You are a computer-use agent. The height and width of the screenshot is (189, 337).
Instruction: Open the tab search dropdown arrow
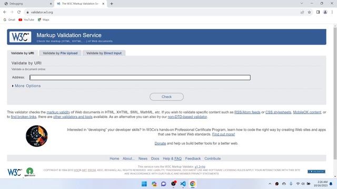point(302,4)
